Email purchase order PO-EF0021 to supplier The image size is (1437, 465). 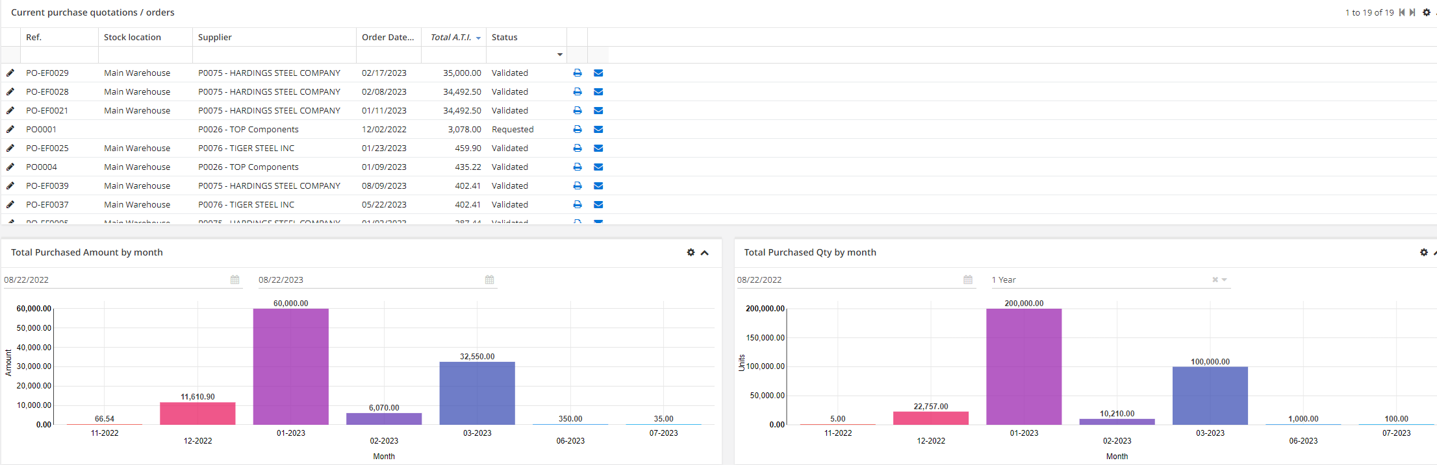pyautogui.click(x=598, y=111)
